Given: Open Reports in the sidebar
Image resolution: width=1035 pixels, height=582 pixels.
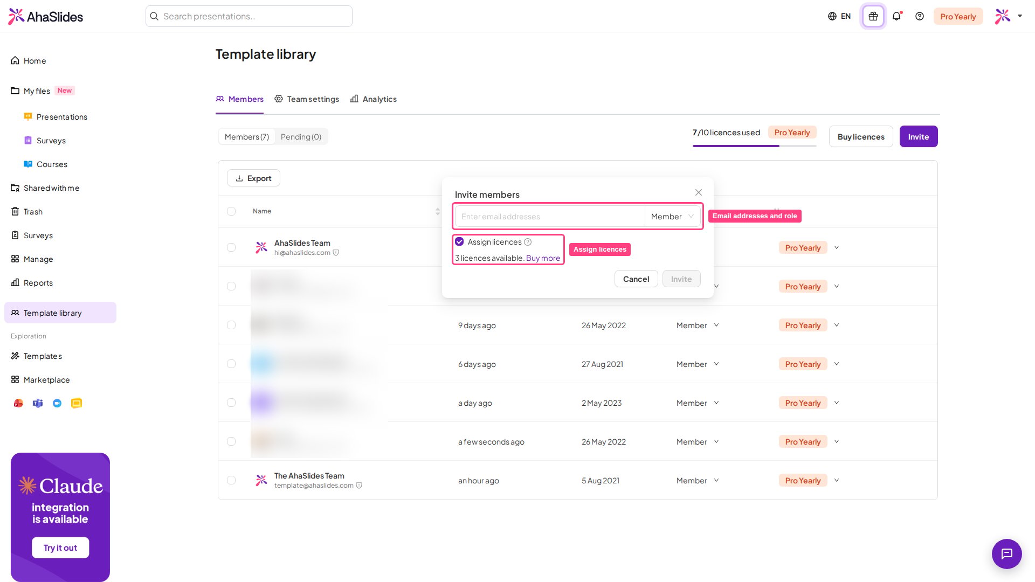Looking at the screenshot, I should pyautogui.click(x=32, y=283).
